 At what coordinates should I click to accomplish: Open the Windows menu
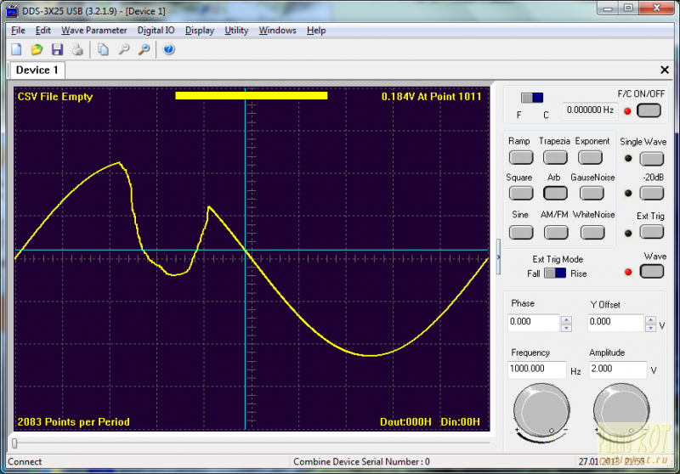coord(278,31)
